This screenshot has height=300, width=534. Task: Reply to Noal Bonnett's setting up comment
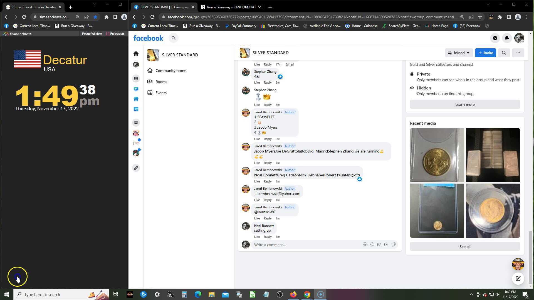click(268, 237)
